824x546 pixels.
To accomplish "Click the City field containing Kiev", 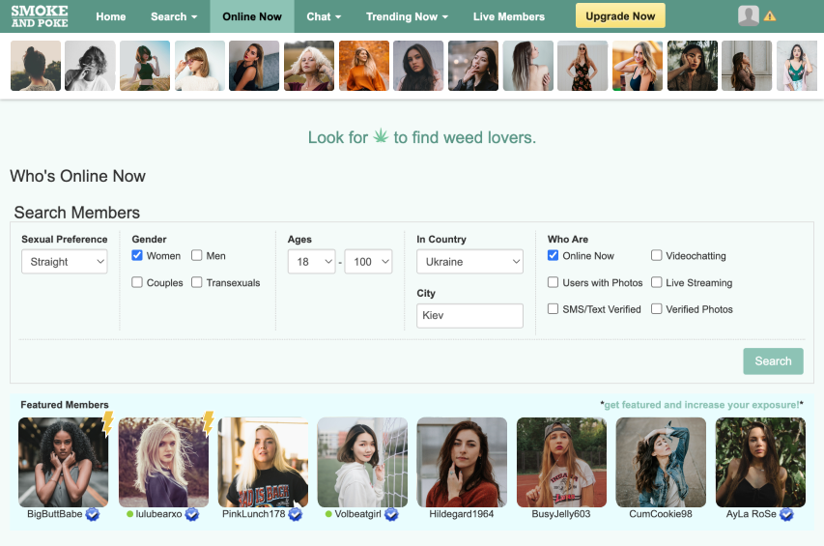I will pyautogui.click(x=469, y=315).
